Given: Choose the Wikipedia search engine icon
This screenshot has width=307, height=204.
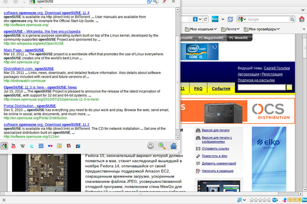Looking at the screenshot, I should 23,146.
